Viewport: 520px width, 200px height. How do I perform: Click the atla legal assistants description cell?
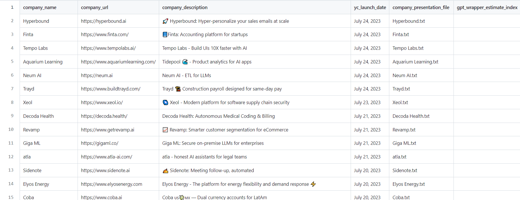point(204,157)
